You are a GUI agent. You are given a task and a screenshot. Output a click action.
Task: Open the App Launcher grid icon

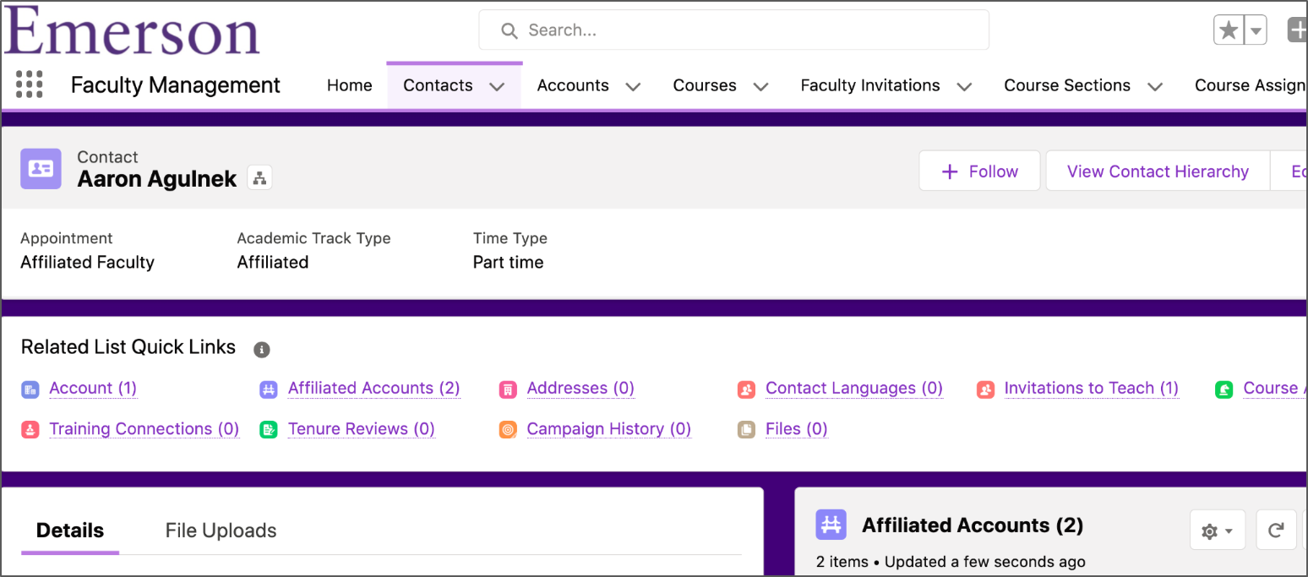point(30,84)
